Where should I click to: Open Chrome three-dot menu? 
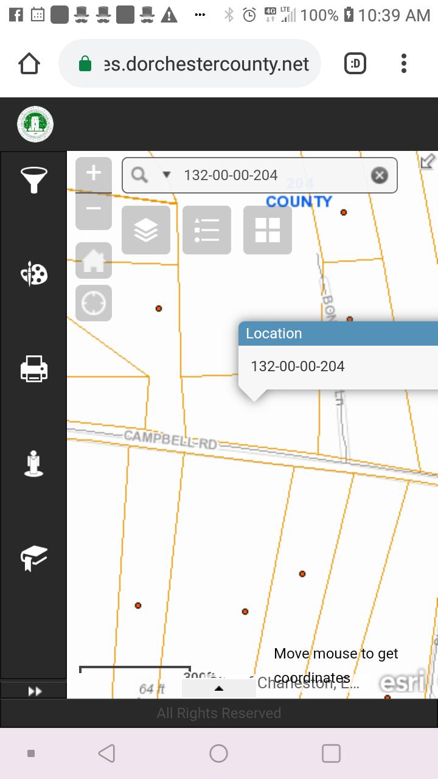404,63
